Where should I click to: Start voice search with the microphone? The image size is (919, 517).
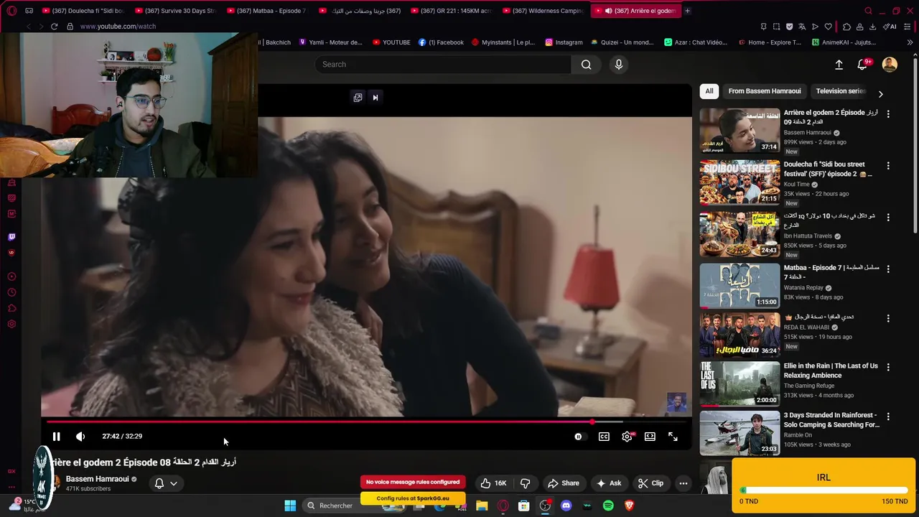pyautogui.click(x=618, y=65)
